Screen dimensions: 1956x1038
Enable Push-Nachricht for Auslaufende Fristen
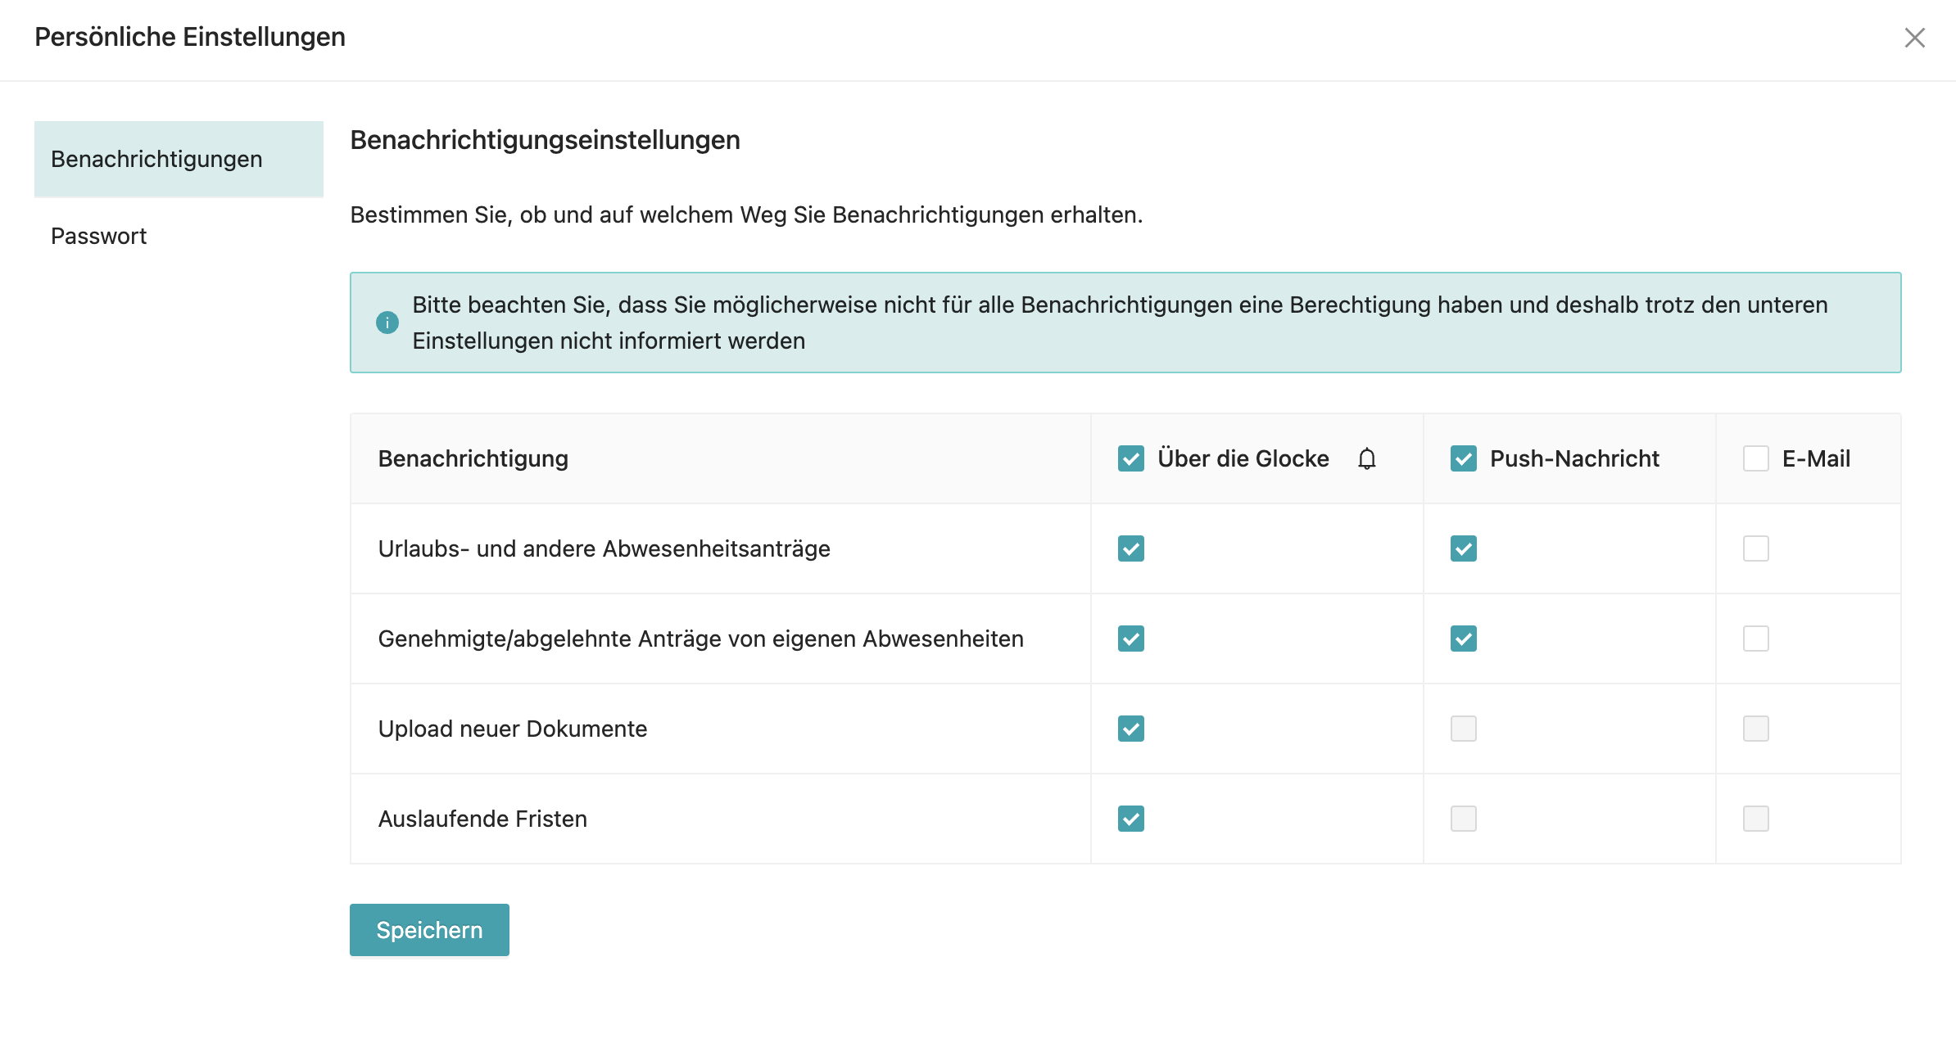coord(1463,818)
